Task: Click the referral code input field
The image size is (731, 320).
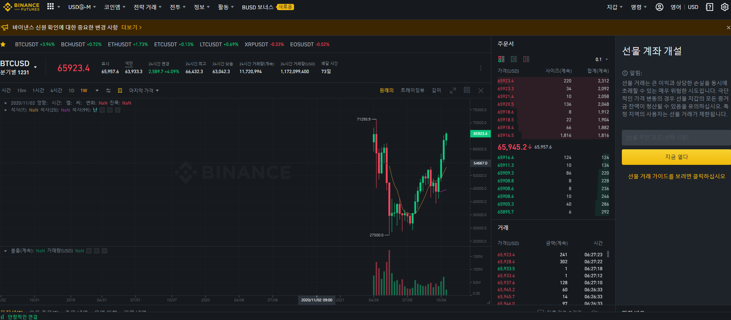Action: 676,138
